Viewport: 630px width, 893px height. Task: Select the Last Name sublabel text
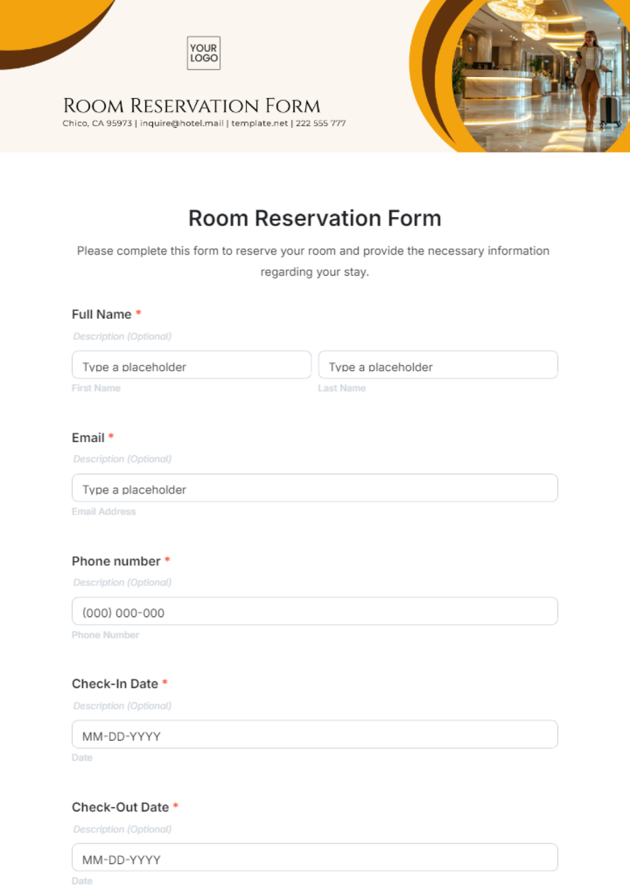(342, 388)
